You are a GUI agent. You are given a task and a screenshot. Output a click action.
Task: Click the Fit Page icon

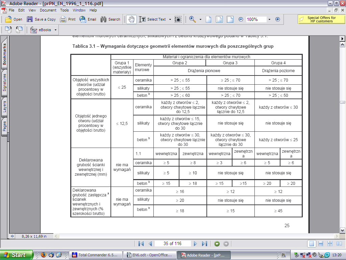219,19
